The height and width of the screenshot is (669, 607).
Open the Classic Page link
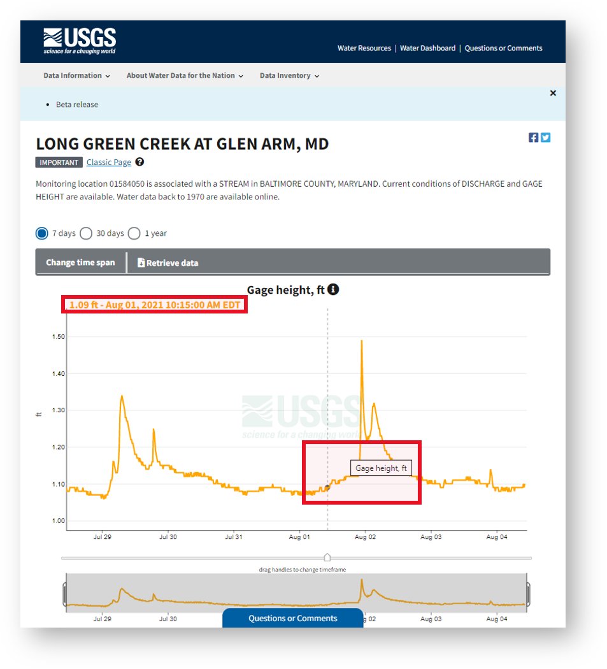tap(108, 162)
